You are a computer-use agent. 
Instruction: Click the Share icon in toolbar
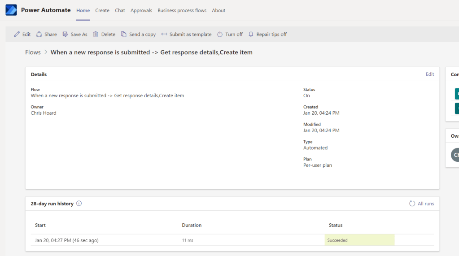coord(39,35)
